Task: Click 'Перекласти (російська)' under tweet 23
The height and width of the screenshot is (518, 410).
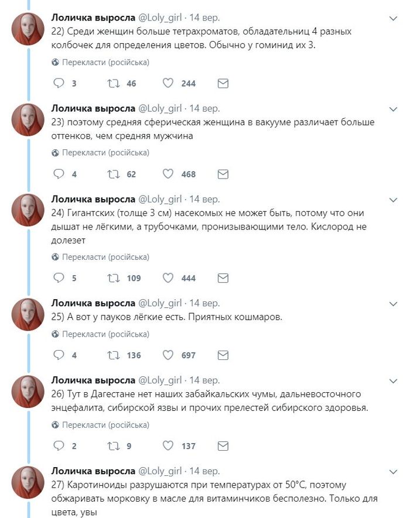Action: click(x=105, y=153)
